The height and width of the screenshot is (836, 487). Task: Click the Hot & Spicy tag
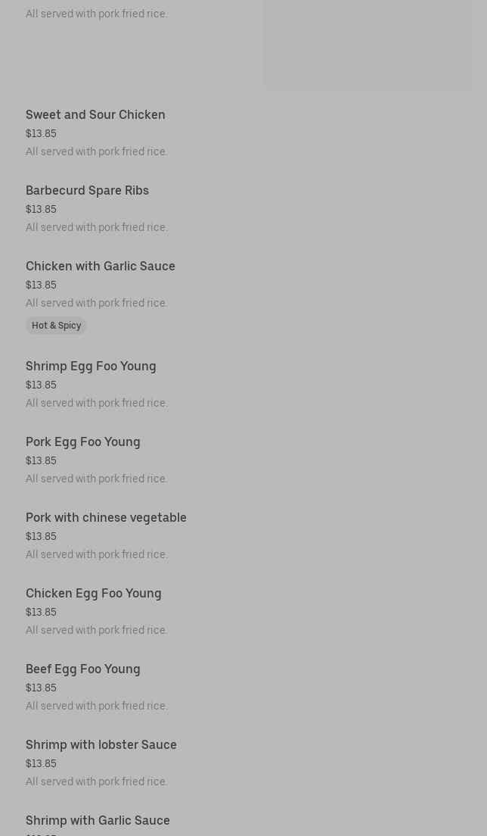[x=56, y=326]
